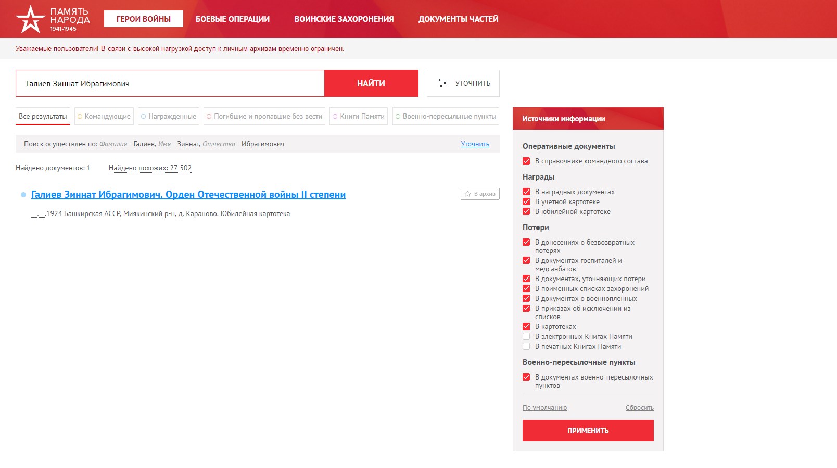Screen dimensions: 837x468
Task: Click the 'Потери' section heading
Action: click(536, 227)
